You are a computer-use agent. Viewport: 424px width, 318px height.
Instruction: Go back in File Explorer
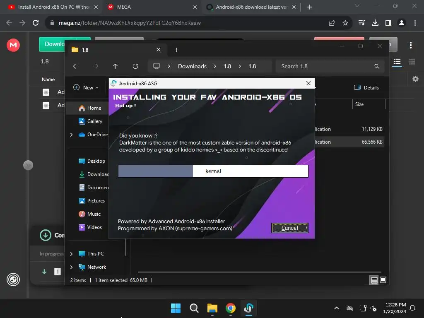pos(76,66)
